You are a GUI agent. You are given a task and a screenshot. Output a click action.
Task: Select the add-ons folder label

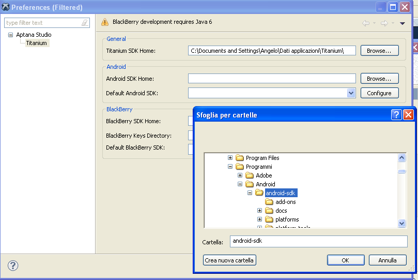point(286,202)
